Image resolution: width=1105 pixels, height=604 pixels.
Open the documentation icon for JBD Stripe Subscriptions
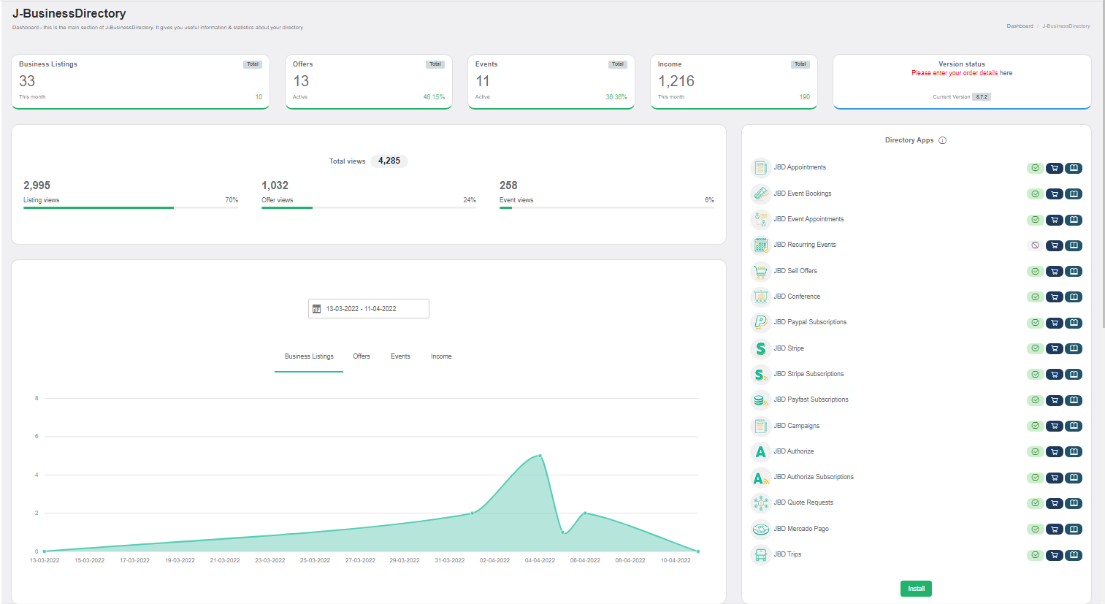[1074, 375]
